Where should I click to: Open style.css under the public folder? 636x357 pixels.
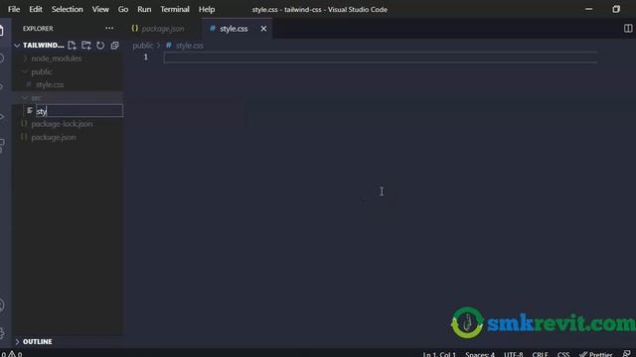[x=50, y=84]
